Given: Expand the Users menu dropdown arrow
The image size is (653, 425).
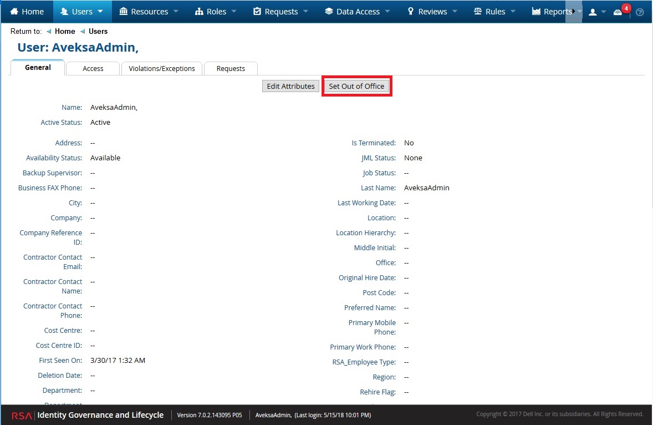Looking at the screenshot, I should click(100, 12).
